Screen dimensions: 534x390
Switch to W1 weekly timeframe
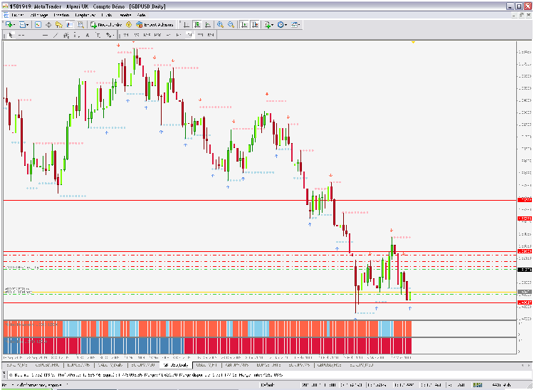200,35
